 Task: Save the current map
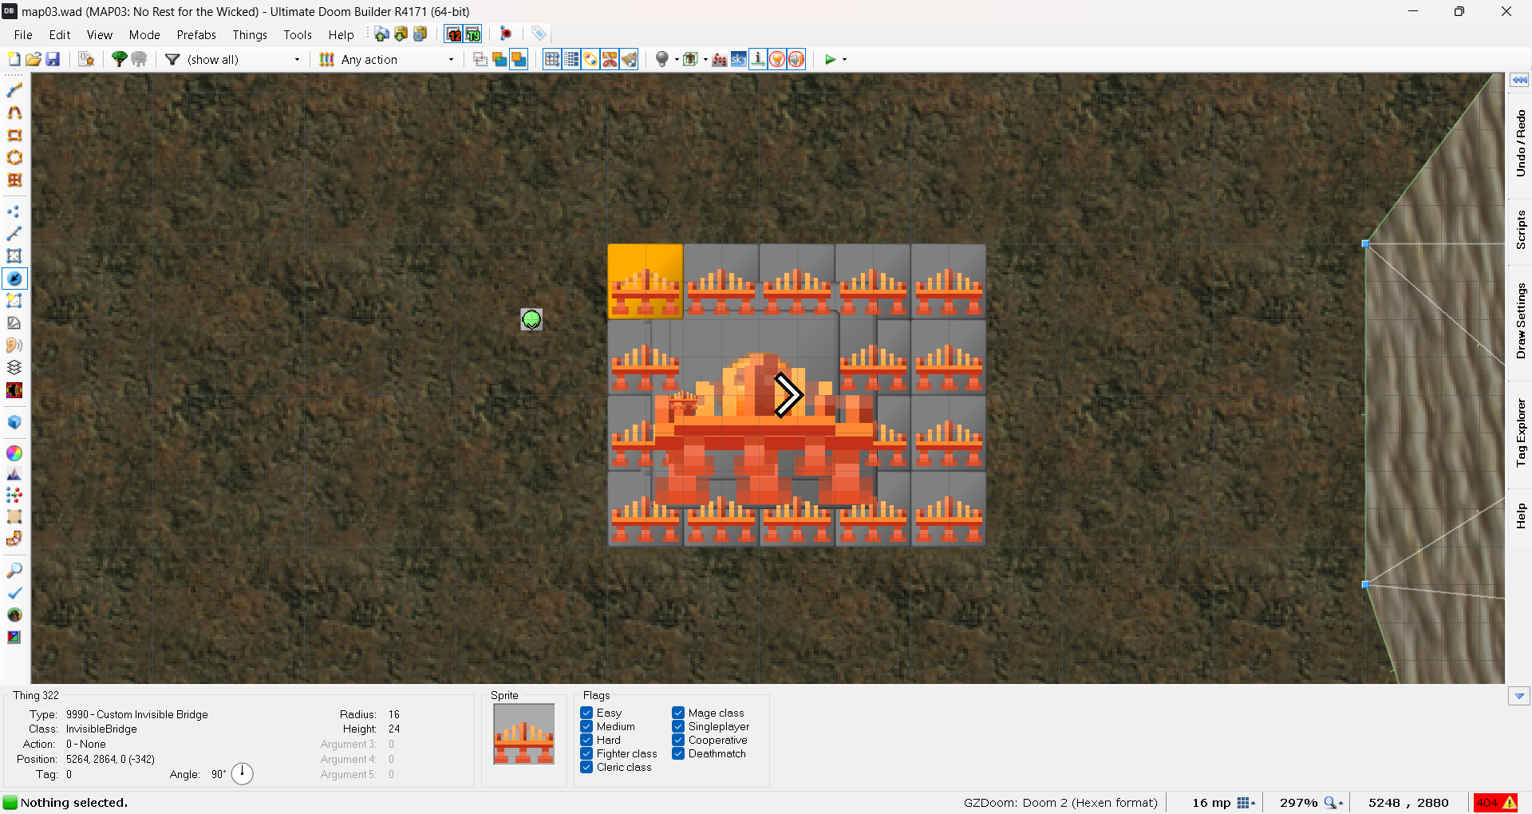point(53,59)
